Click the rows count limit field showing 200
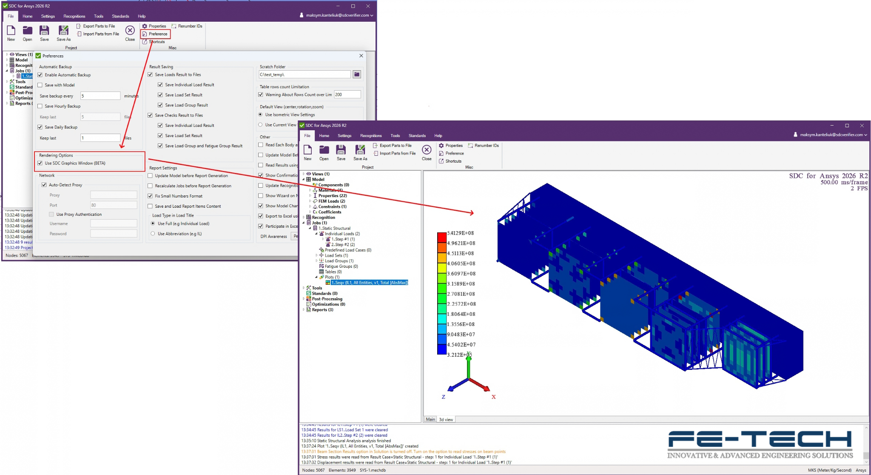The width and height of the screenshot is (871, 475). point(347,94)
